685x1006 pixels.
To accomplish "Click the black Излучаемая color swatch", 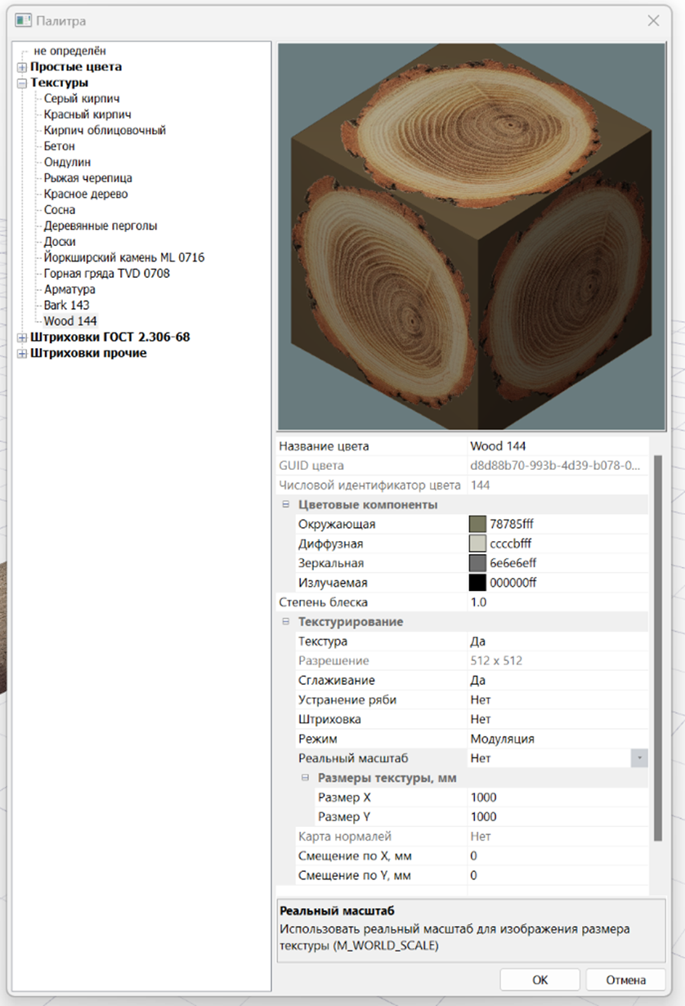I will (x=477, y=583).
